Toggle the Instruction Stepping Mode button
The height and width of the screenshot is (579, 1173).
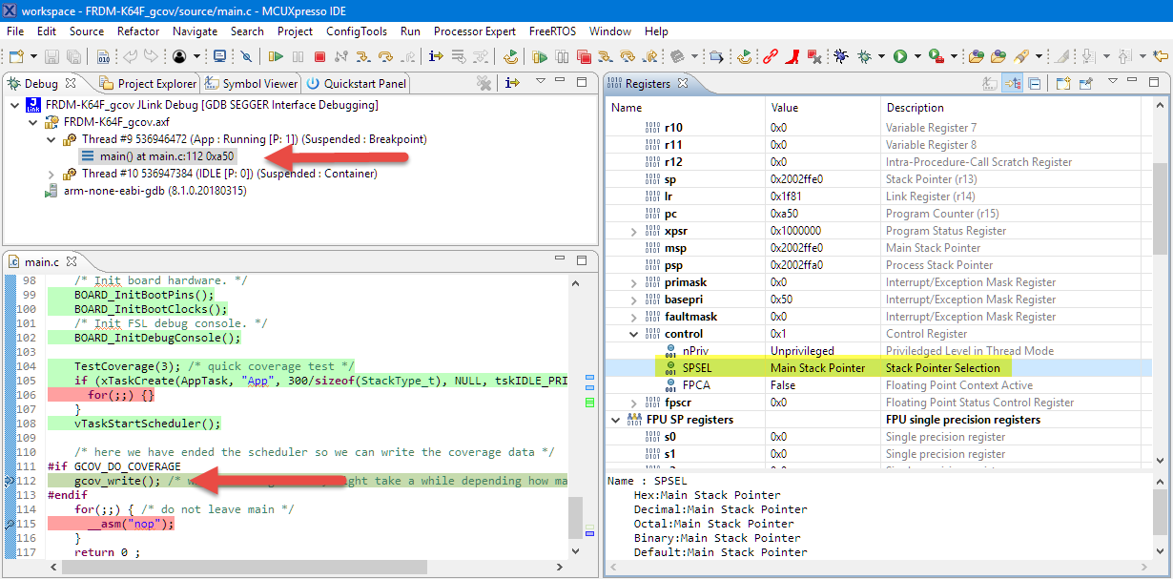[x=436, y=56]
